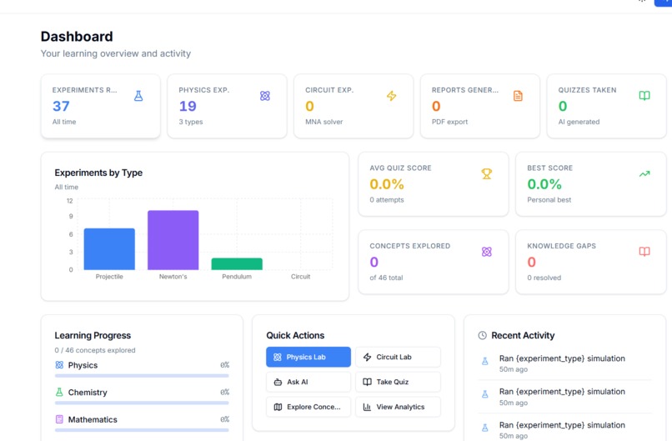Open the Explore Concepts quick action
The image size is (672, 441).
tap(308, 407)
